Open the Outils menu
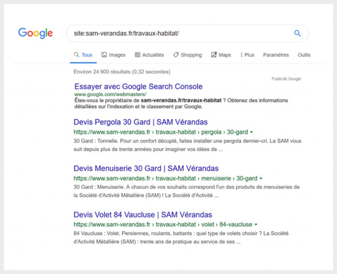337x274 pixels. pyautogui.click(x=304, y=55)
